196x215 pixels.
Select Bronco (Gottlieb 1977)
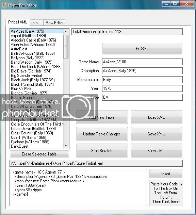[x=37, y=93]
